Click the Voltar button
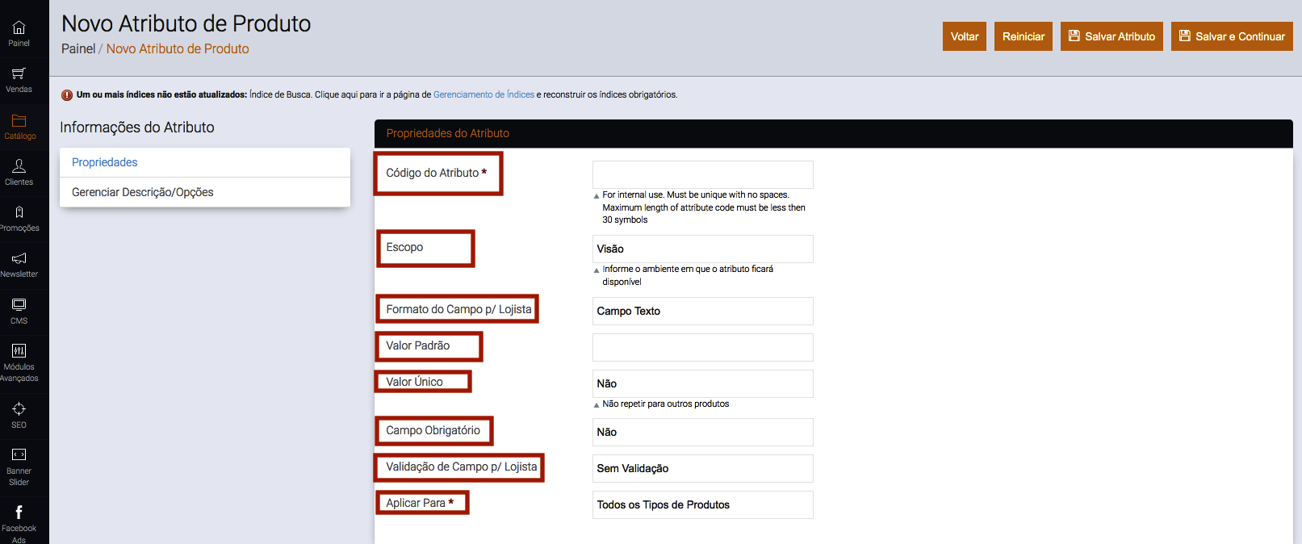This screenshot has width=1302, height=544. (x=965, y=36)
